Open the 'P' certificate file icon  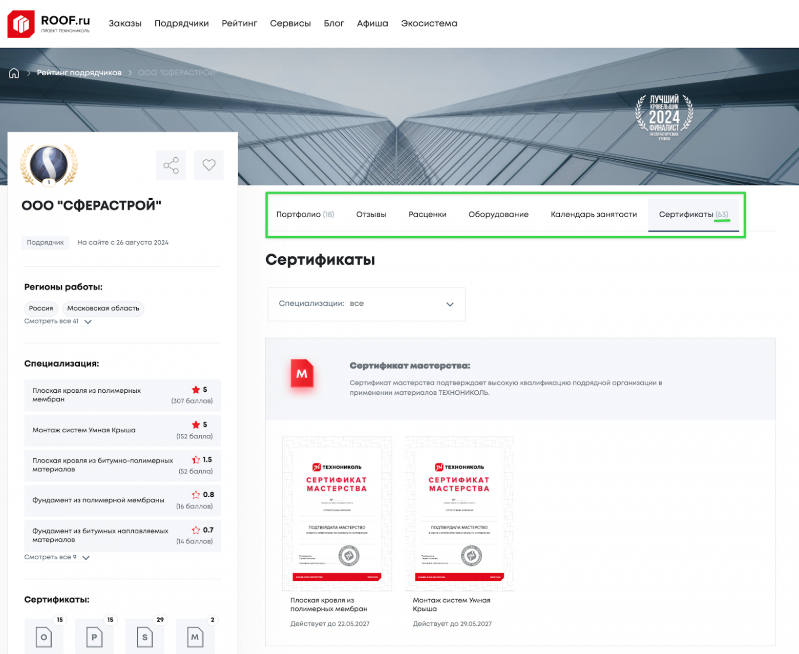(x=94, y=637)
